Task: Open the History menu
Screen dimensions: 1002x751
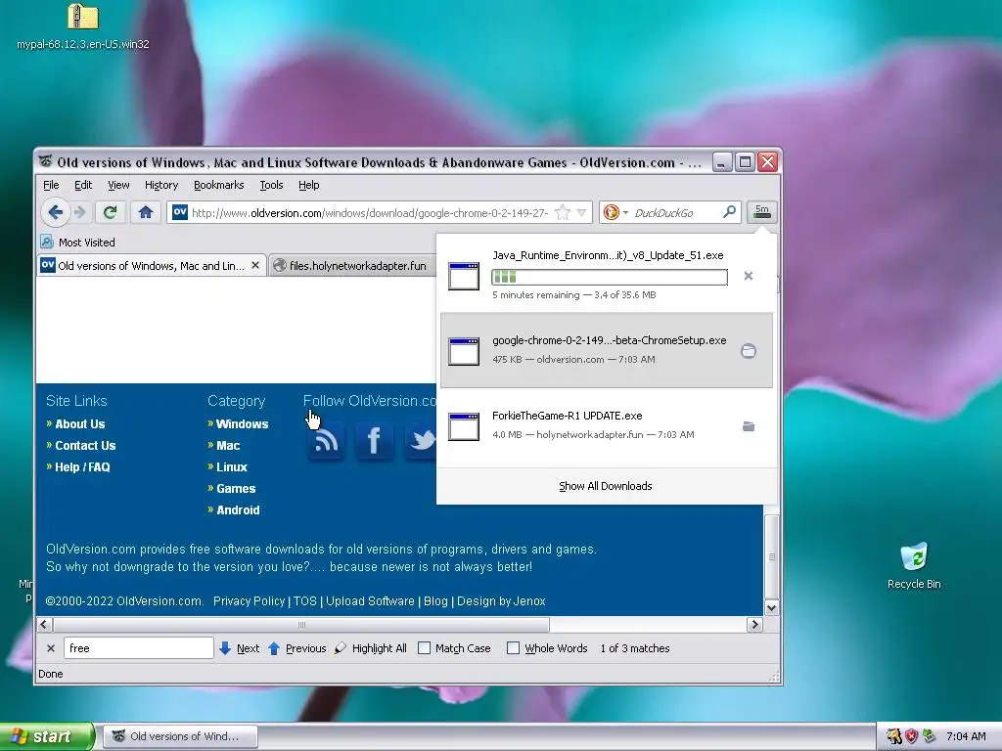Action: [161, 185]
